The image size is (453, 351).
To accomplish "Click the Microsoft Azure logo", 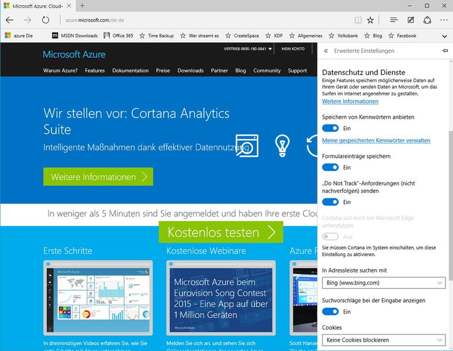I will (x=74, y=54).
